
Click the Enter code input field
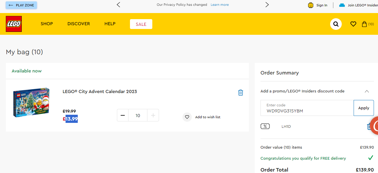point(307,108)
